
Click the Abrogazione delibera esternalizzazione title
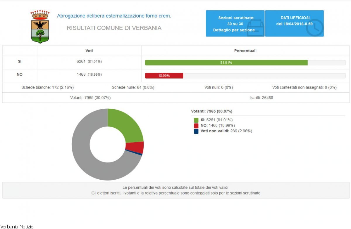[114, 16]
